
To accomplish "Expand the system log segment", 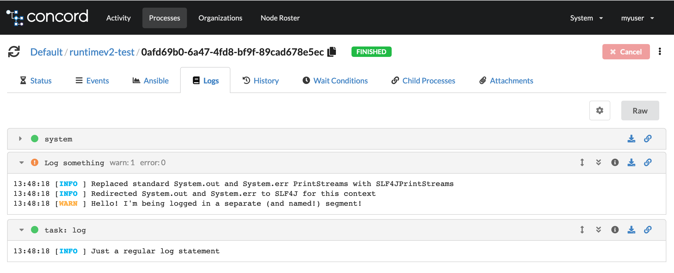I will point(20,139).
